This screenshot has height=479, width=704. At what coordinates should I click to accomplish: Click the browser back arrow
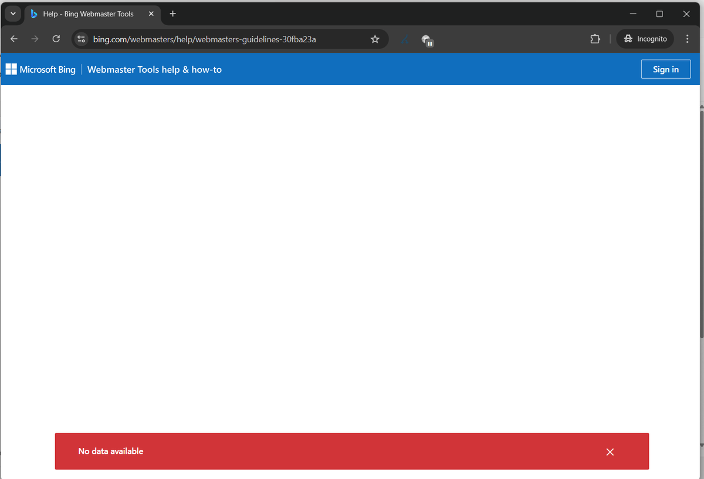pos(14,39)
